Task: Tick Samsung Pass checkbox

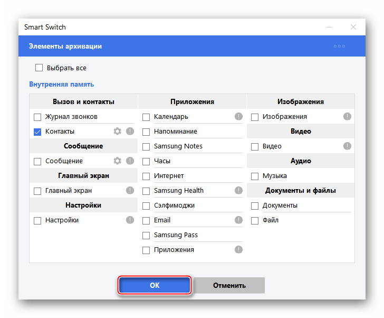Action: coord(146,236)
